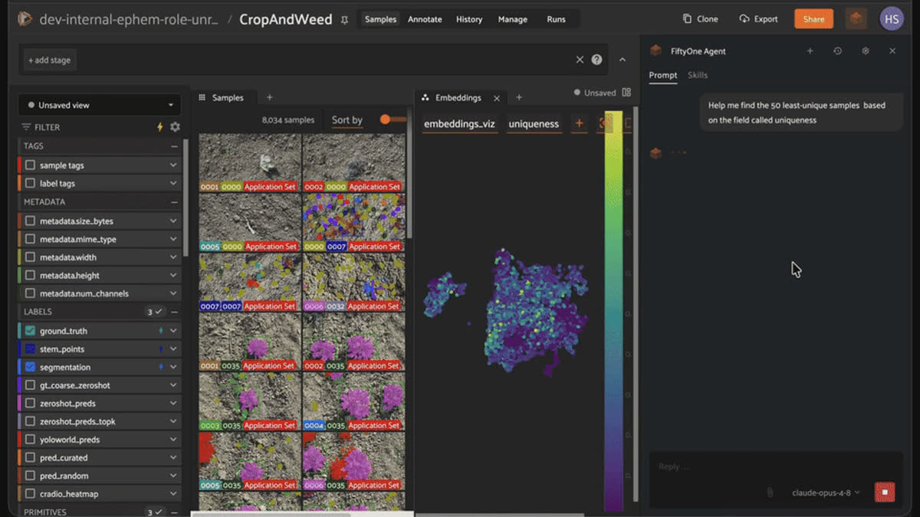This screenshot has height=517, width=920.
Task: Add a new panel next to Embeddings tab
Action: (x=519, y=97)
